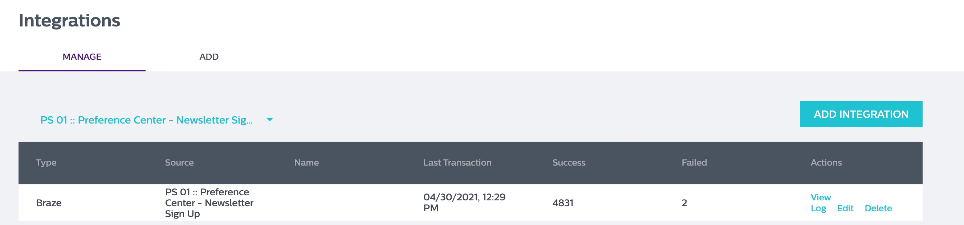This screenshot has height=225, width=964.
Task: Click the Success column header
Action: (569, 163)
